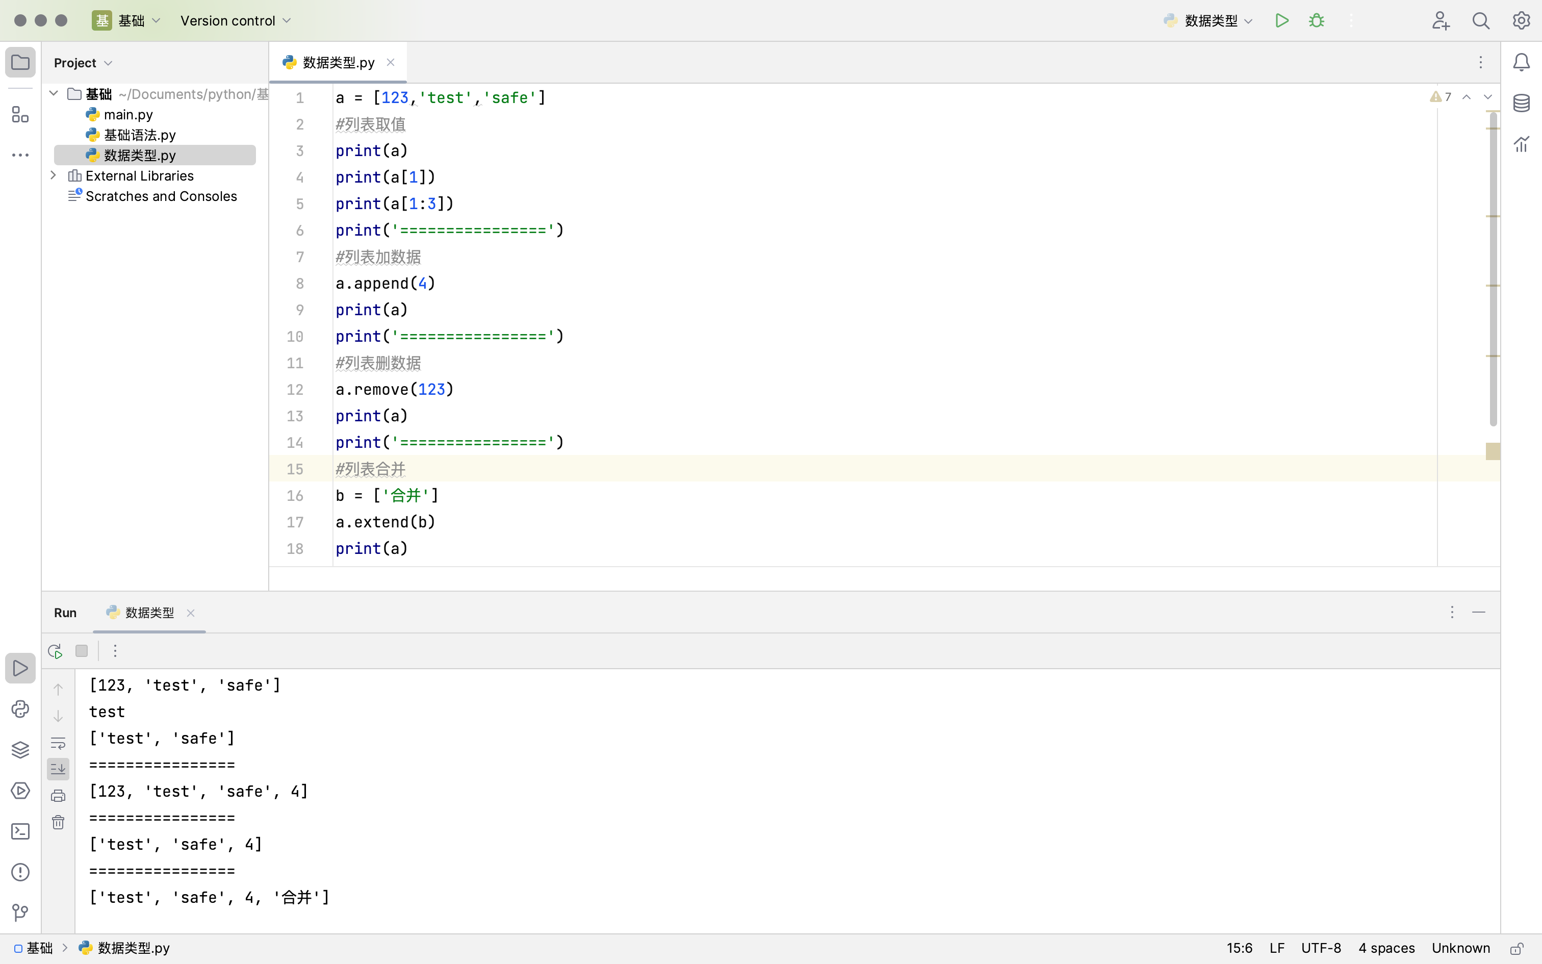Toggle read-only lock in status bar
The height and width of the screenshot is (964, 1542).
click(x=1517, y=949)
